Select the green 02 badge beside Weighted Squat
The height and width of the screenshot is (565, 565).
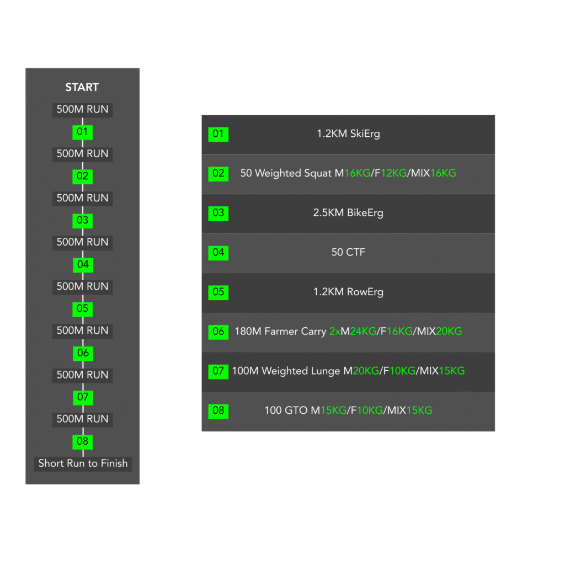click(218, 173)
